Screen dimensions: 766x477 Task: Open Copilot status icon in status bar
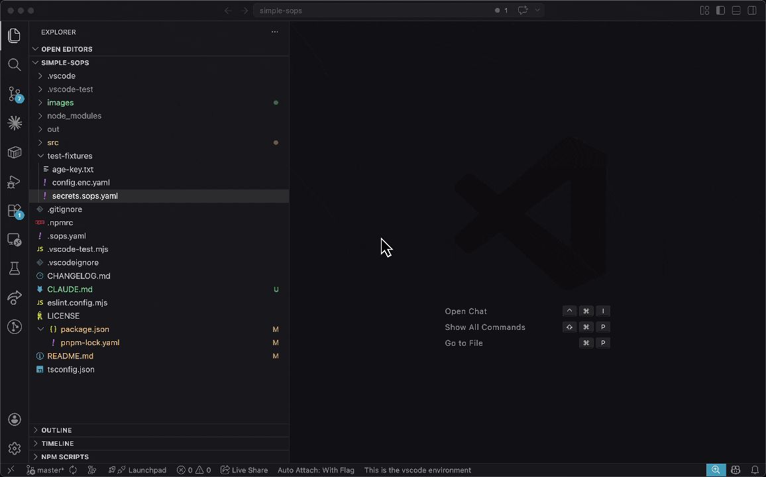(736, 470)
